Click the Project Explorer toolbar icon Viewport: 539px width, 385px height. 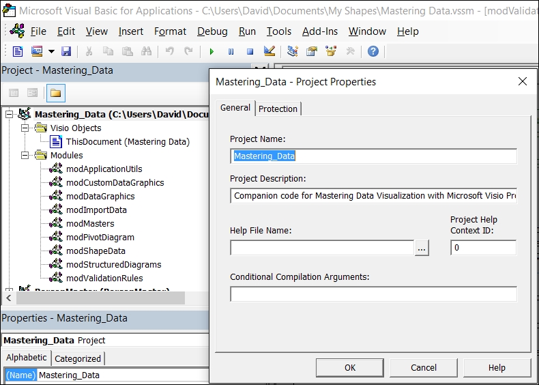(x=293, y=52)
